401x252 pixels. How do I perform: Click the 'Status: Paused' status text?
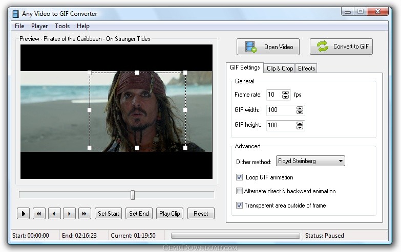click(x=325, y=236)
